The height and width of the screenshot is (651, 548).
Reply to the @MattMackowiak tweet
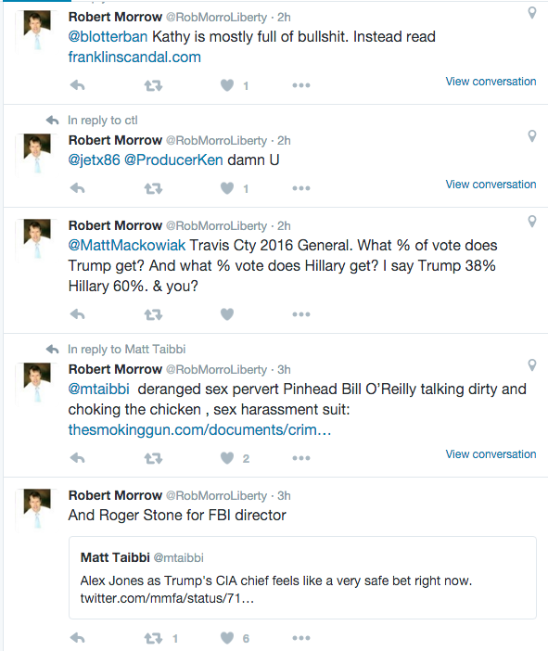[78, 314]
